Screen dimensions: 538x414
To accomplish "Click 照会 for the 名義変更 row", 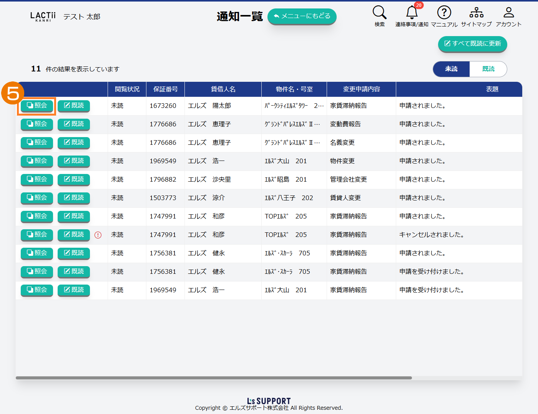I will coord(37,142).
